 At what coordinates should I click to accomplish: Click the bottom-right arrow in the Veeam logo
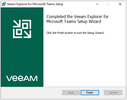pos(27,34)
